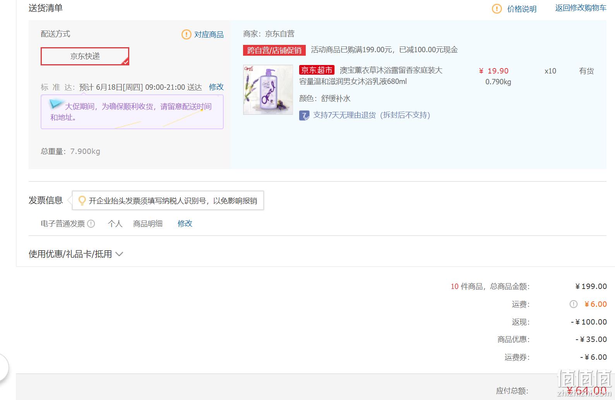Click the 颜色: 舒缓补水 text
Image resolution: width=615 pixels, height=400 pixels.
click(325, 98)
